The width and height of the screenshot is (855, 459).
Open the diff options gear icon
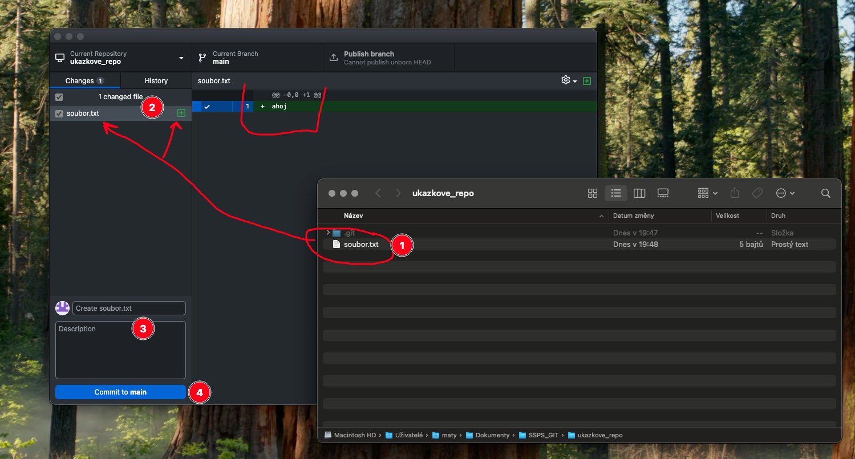565,80
